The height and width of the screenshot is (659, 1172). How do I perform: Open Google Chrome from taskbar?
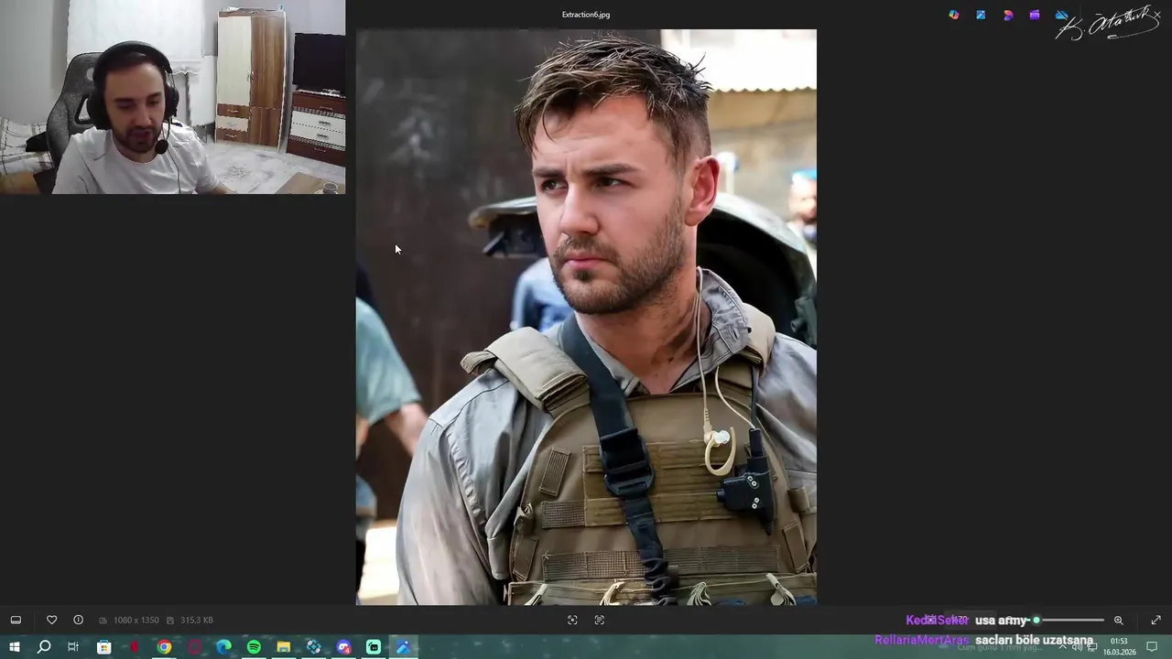pos(164,647)
